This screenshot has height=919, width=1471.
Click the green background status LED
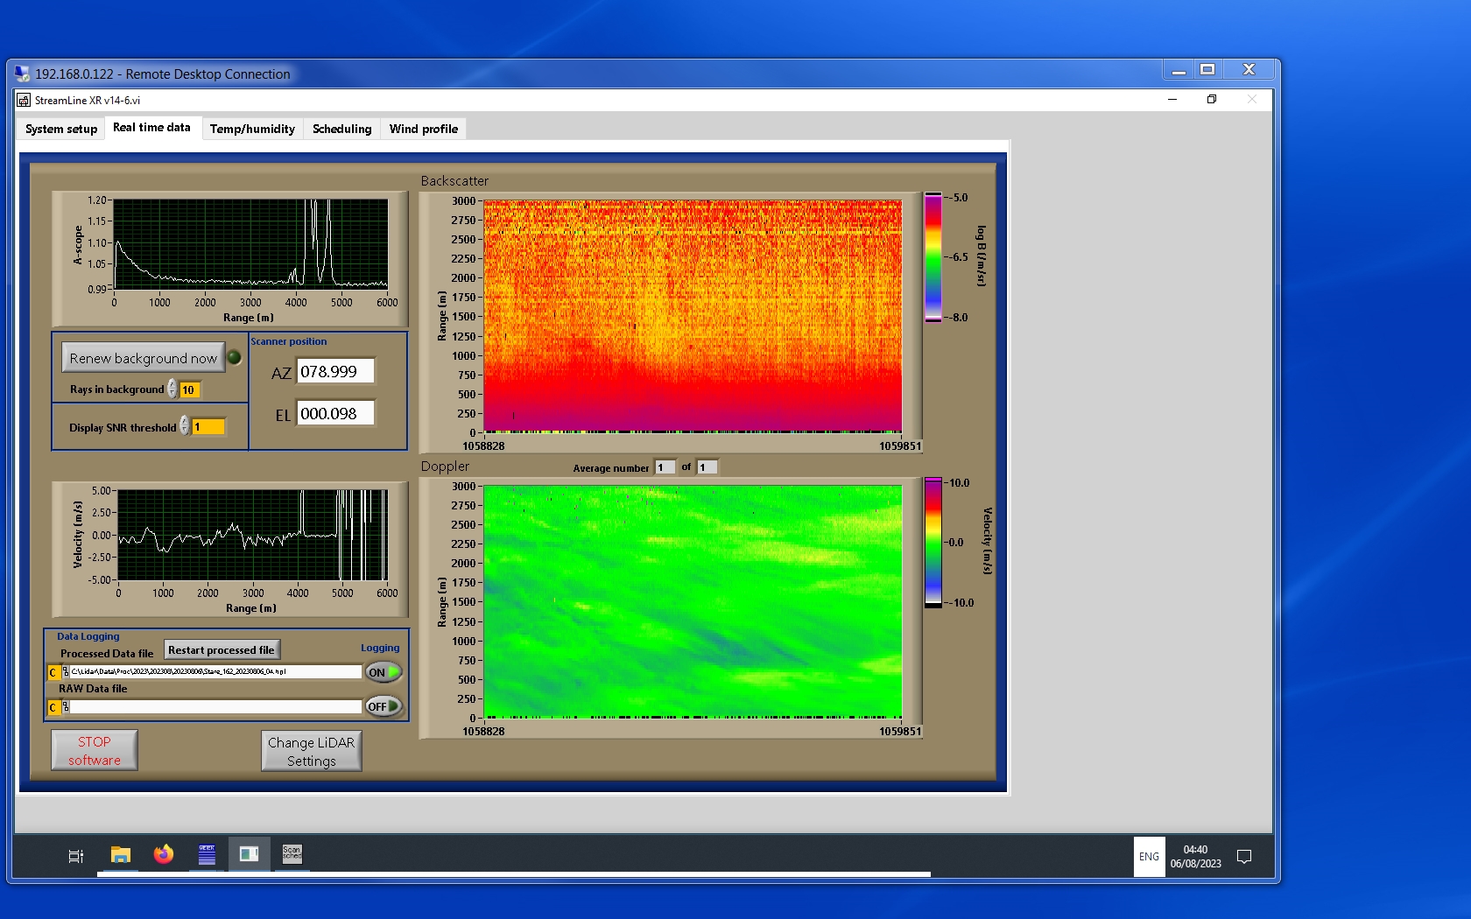coord(235,357)
